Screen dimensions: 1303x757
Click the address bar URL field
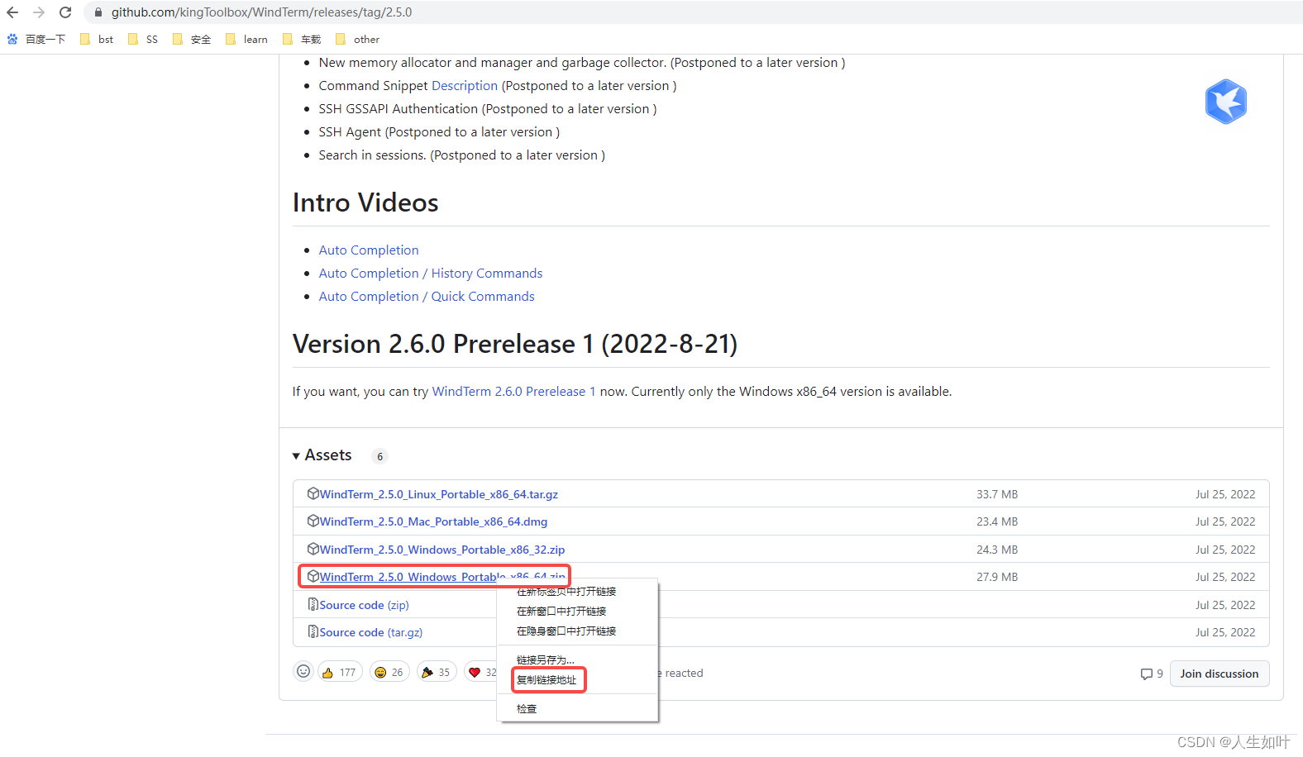[261, 12]
